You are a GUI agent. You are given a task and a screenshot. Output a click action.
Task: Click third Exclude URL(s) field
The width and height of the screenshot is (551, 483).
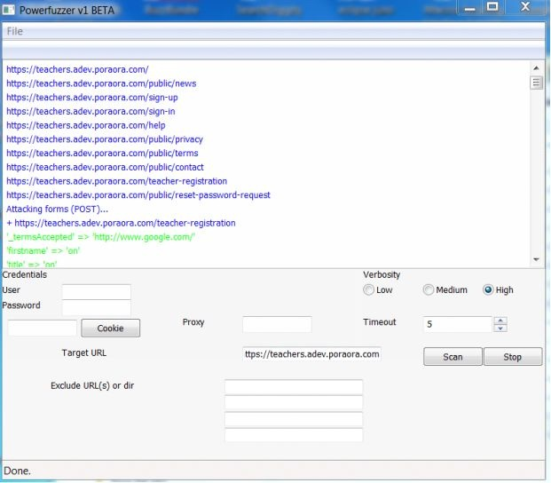point(294,419)
